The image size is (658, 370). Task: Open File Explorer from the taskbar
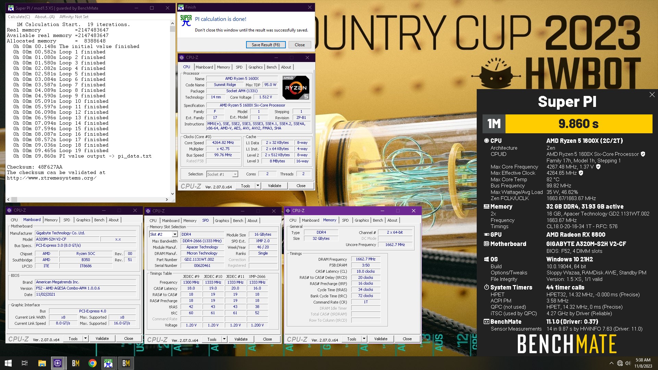click(42, 363)
